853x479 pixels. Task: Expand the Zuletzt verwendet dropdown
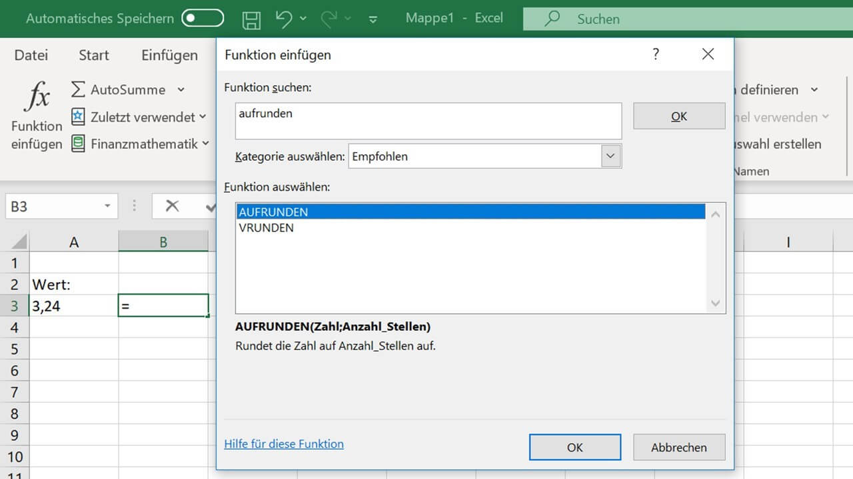click(202, 117)
